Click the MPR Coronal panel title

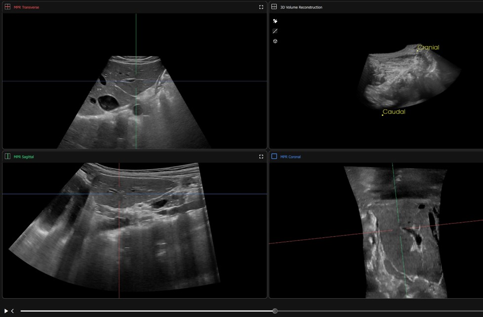[x=290, y=157]
